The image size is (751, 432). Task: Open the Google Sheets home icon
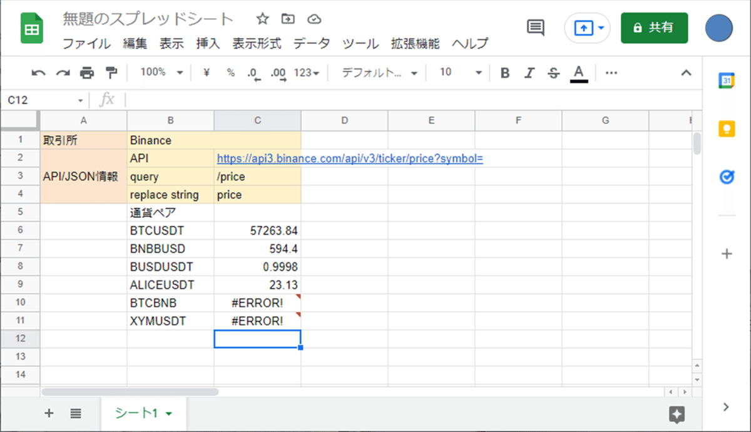click(31, 29)
